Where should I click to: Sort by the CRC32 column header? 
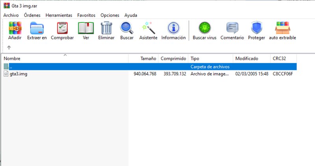point(283,58)
